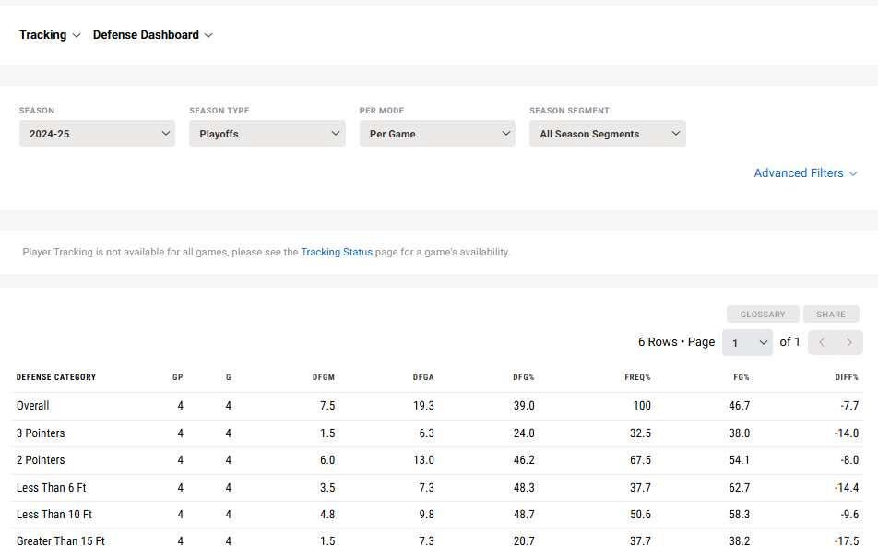Open the Per Mode dropdown
The image size is (878, 558).
pos(437,134)
